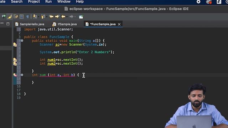The width and height of the screenshot is (228, 128).
Task: Click 'String' parameter type in main
Action: 85,41
